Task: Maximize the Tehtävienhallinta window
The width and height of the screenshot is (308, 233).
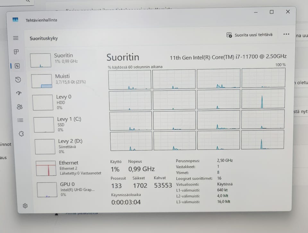Action: 271,12
